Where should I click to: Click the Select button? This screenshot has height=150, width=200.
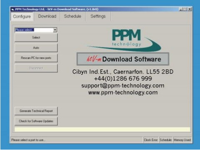(x=36, y=37)
